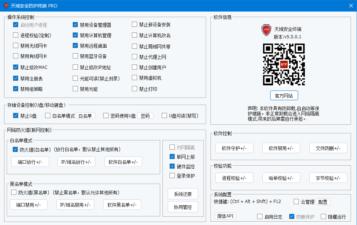Enable the 禁止打印 checkbox
Viewport: 357px width, 225px height.
[134, 89]
